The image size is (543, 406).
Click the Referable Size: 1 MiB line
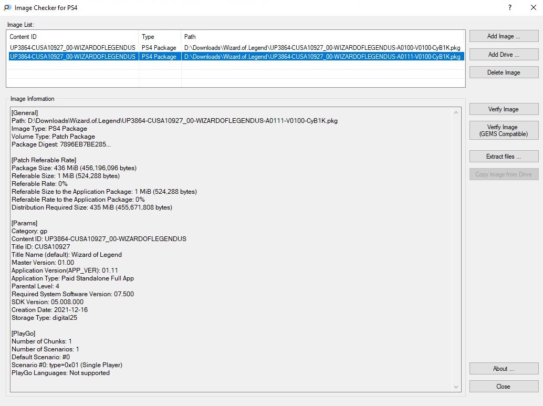[x=66, y=175]
